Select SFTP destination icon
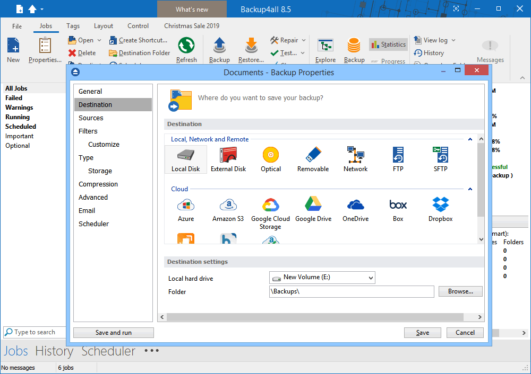531x374 pixels. (440, 159)
